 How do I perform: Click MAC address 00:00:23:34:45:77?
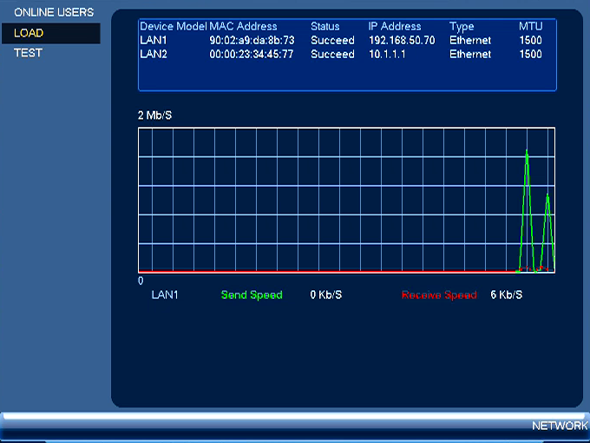pyautogui.click(x=251, y=54)
